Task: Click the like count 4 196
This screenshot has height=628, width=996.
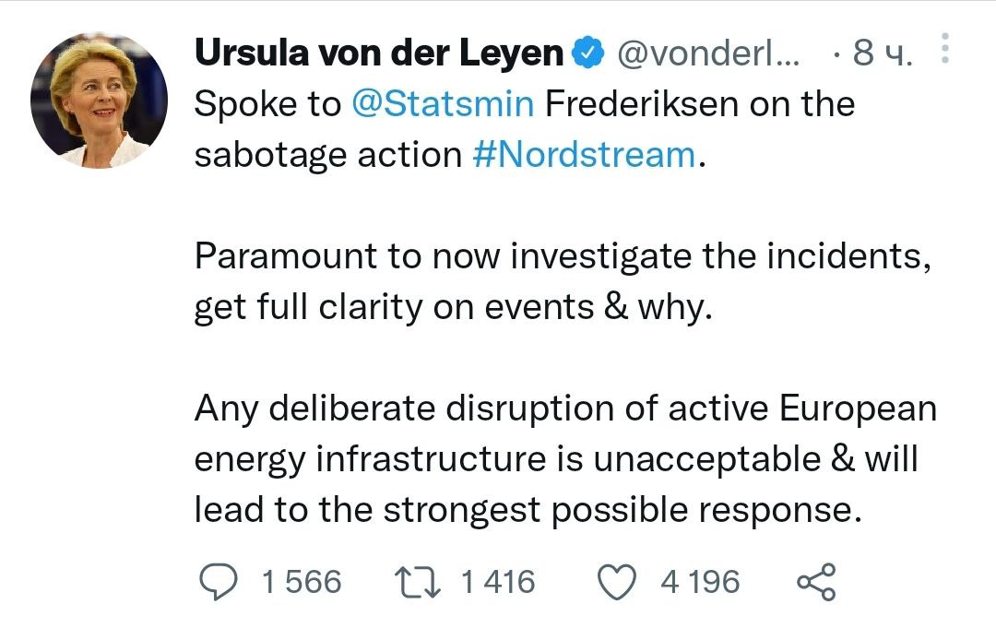Action: point(700,582)
